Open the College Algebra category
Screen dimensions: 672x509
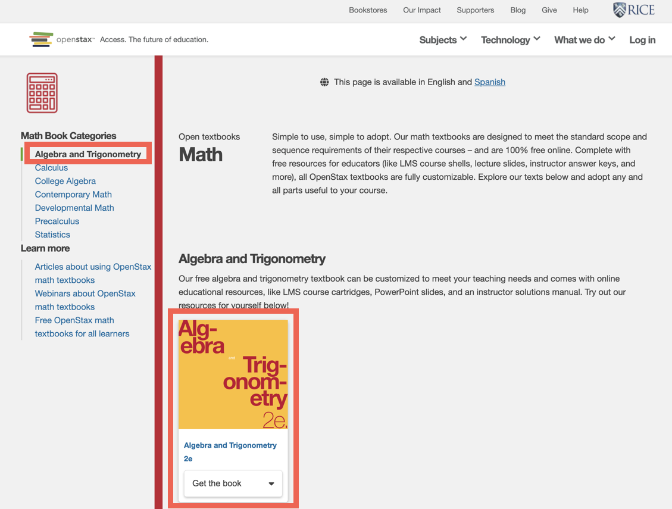pos(65,181)
